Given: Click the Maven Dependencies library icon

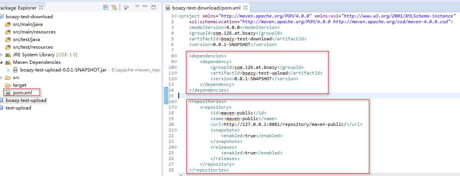Looking at the screenshot, I should pos(8,62).
